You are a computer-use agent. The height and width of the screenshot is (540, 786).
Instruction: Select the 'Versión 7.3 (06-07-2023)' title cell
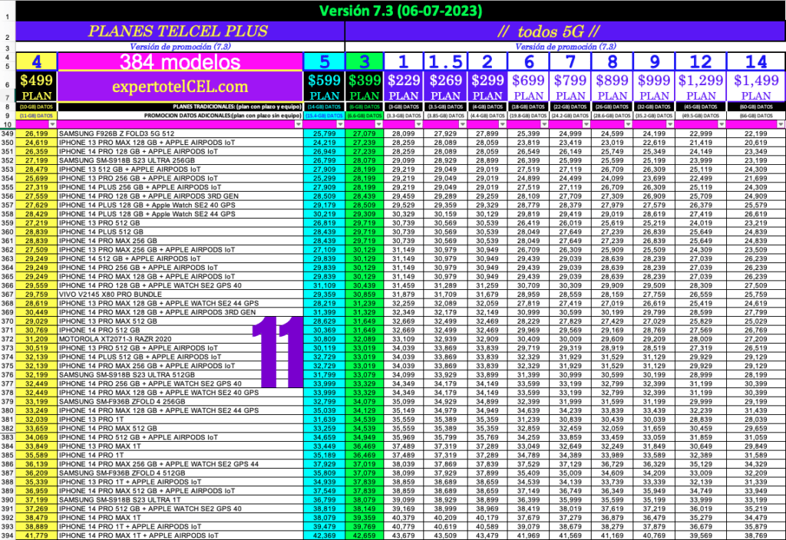click(401, 11)
